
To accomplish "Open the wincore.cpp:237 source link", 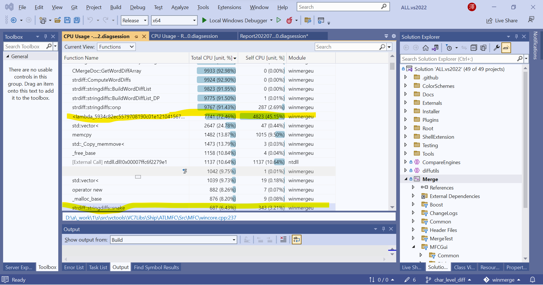I will coord(151,218).
